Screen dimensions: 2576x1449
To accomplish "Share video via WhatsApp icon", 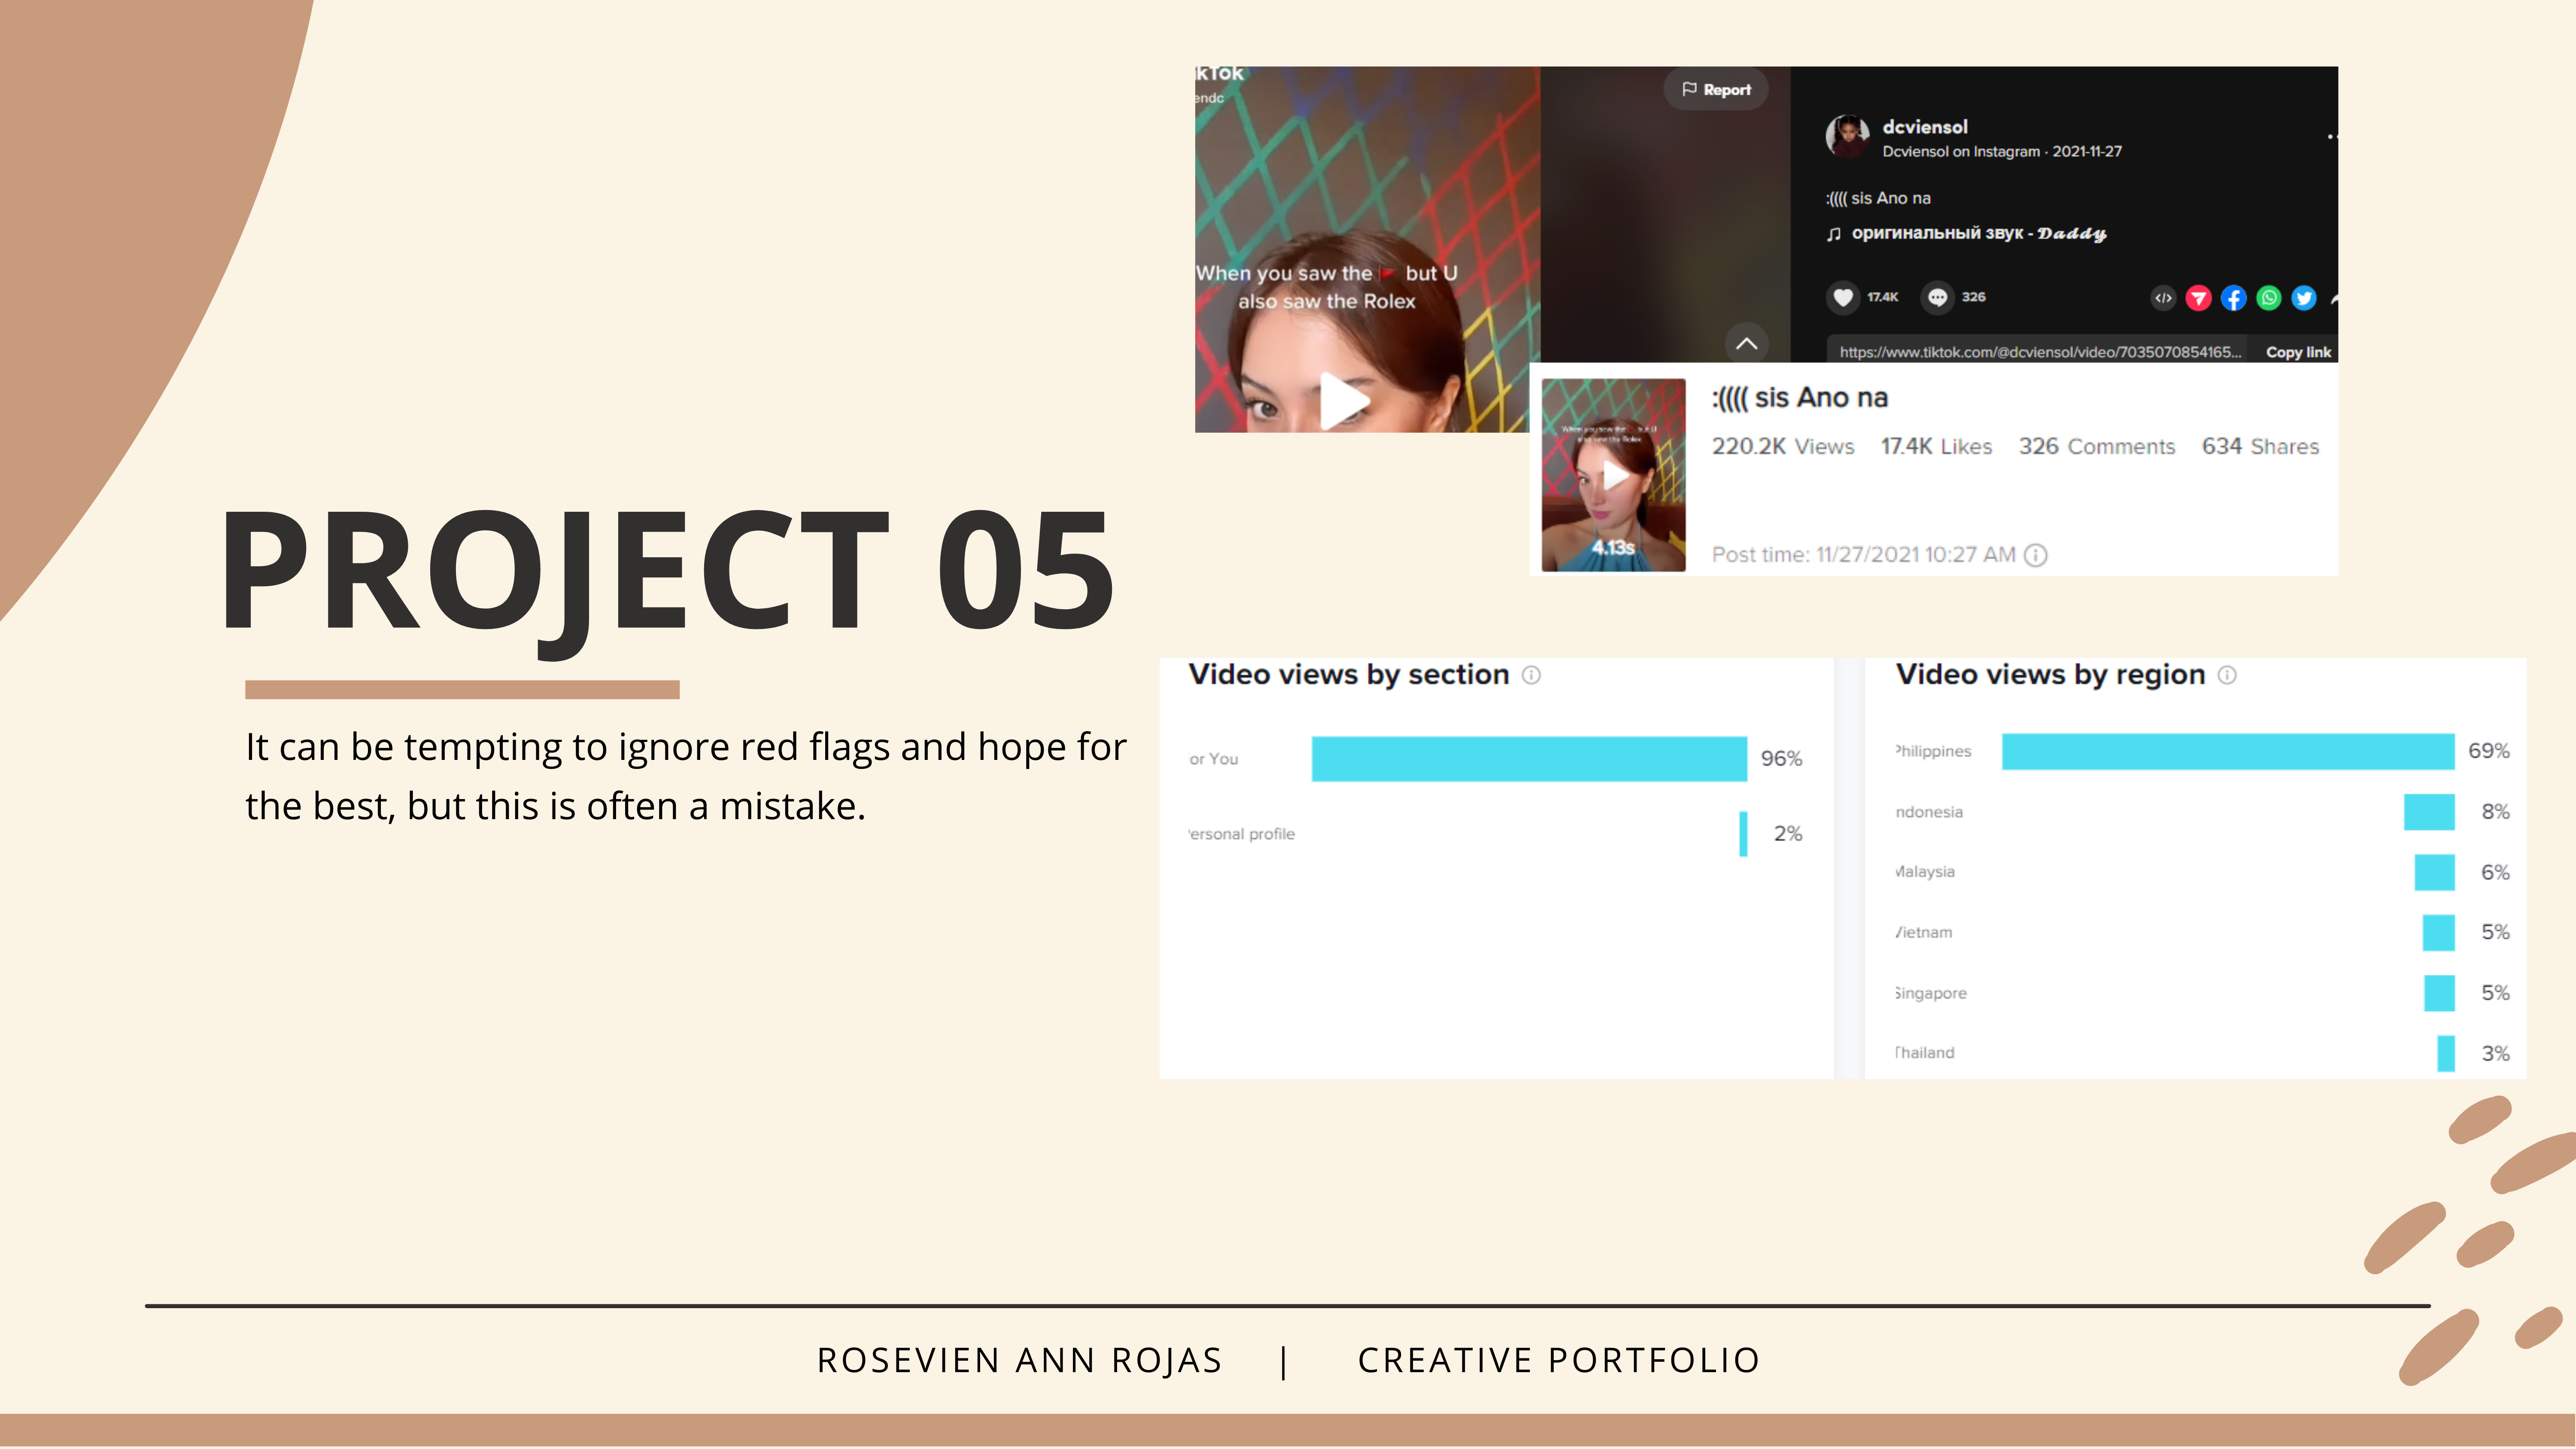I will tap(2269, 298).
